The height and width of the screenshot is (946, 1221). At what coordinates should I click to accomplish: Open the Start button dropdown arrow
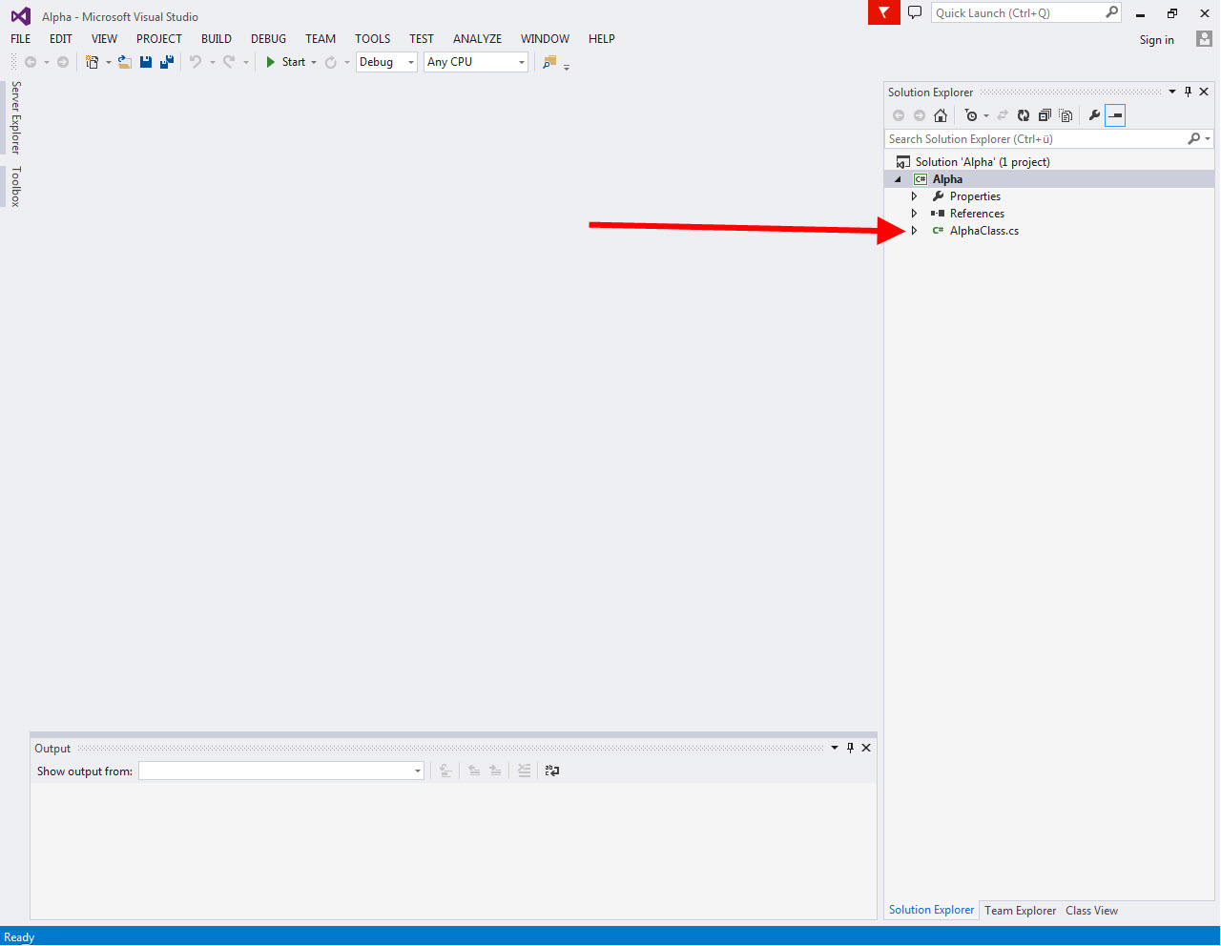pyautogui.click(x=314, y=63)
